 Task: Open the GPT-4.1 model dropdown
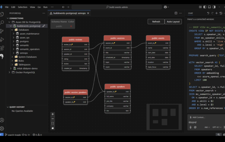[217, 127]
